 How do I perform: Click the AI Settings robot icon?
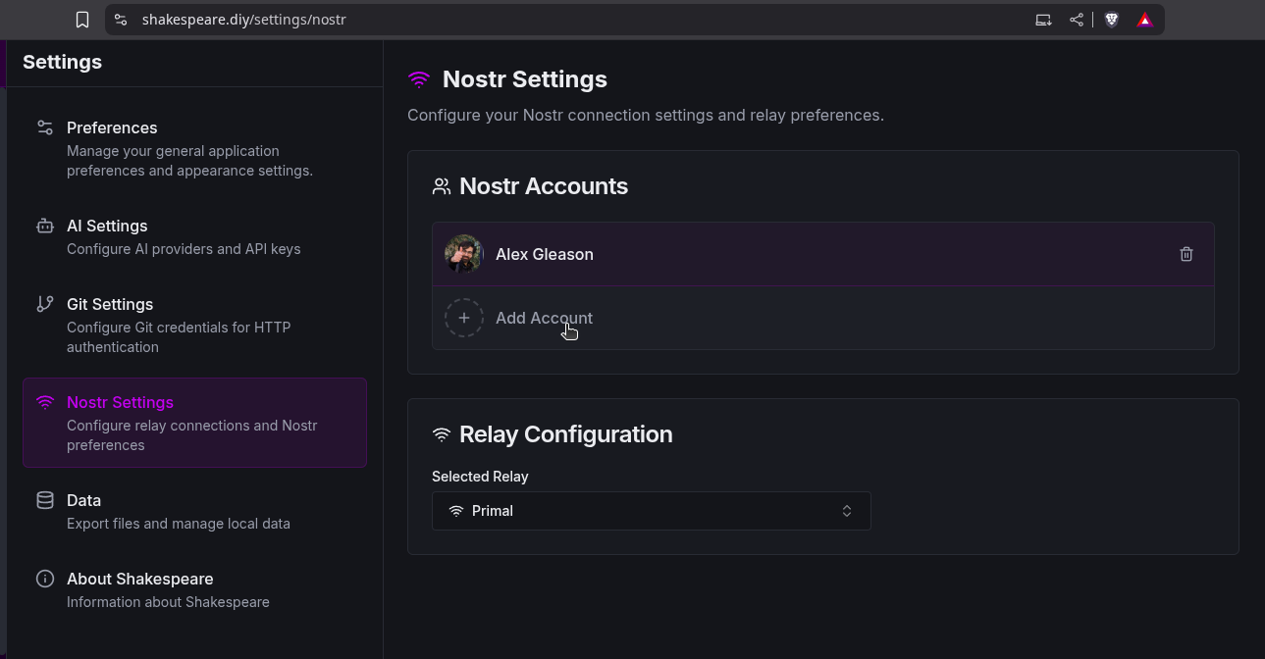pyautogui.click(x=45, y=226)
